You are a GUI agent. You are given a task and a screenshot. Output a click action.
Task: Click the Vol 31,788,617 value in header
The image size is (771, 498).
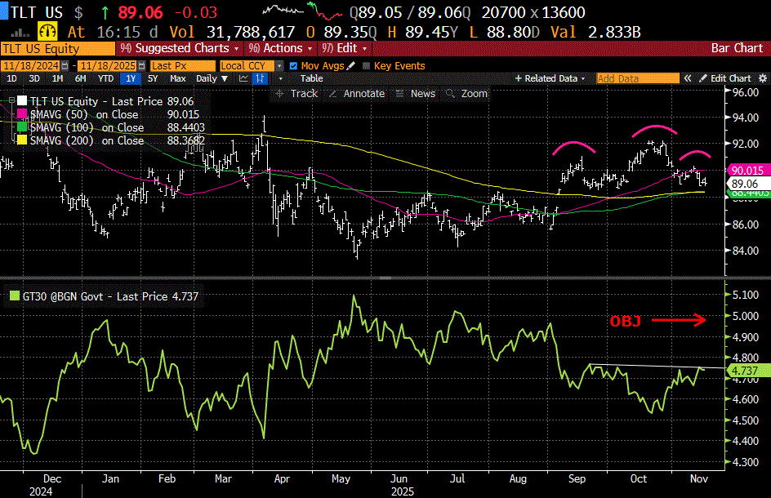point(232,33)
